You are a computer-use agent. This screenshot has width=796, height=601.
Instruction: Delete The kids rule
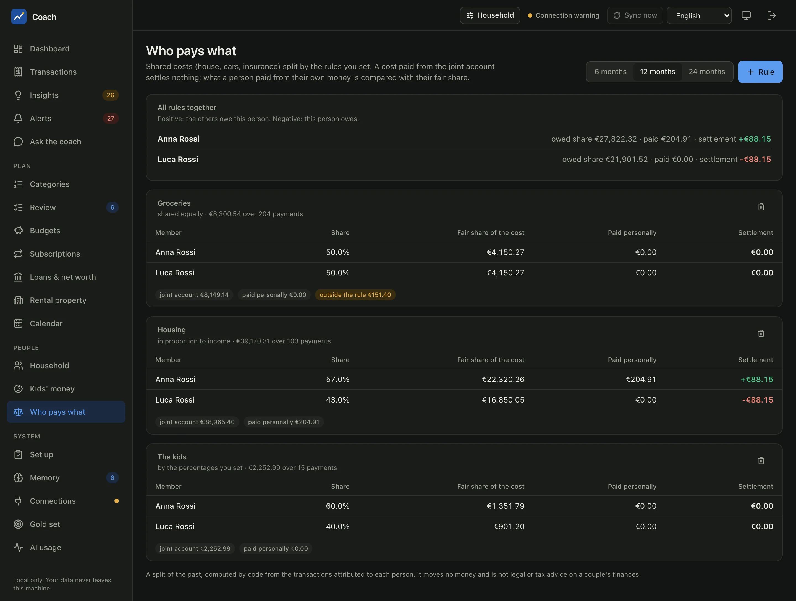[x=761, y=461]
